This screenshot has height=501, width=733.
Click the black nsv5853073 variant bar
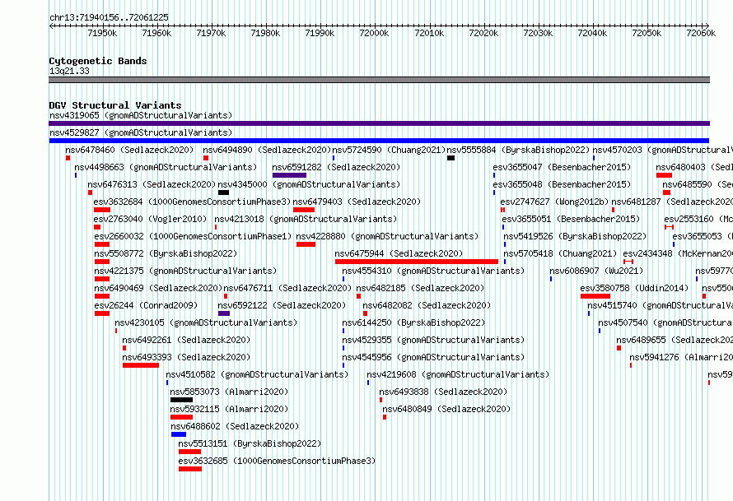(181, 400)
